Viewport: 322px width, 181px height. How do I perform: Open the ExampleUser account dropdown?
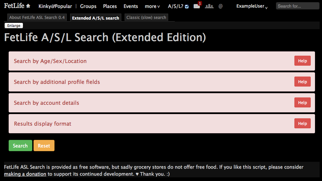252,6
